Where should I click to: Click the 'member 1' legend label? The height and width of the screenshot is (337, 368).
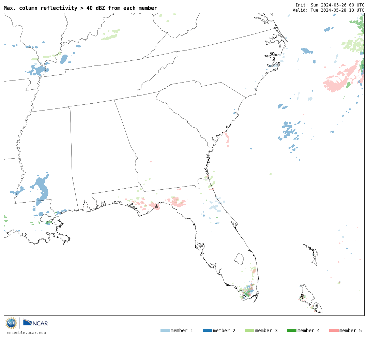point(182,331)
